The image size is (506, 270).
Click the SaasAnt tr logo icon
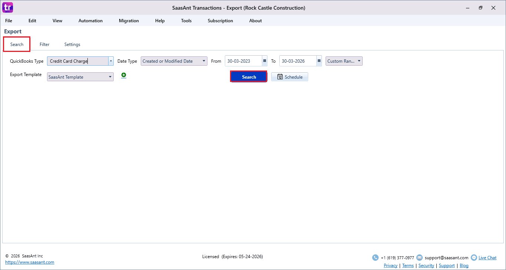pos(7,7)
